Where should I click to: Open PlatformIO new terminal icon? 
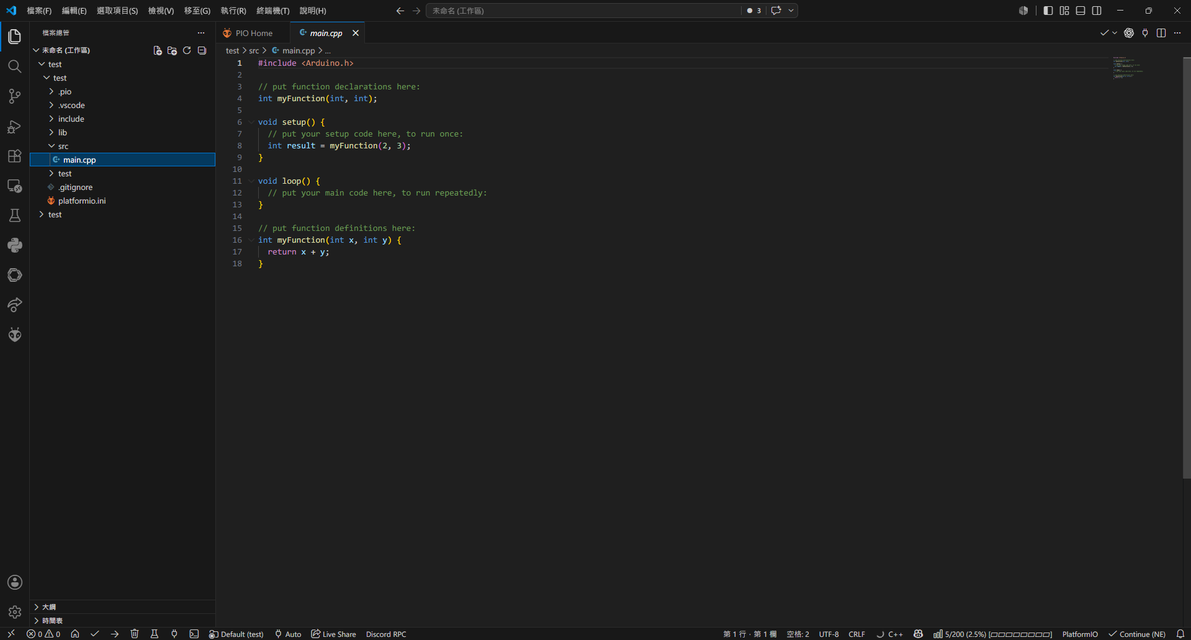194,634
